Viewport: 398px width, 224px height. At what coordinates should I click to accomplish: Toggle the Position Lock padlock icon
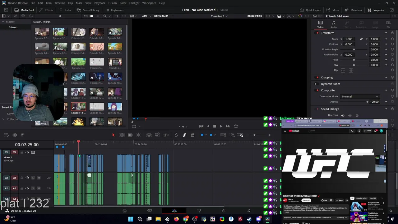click(192, 135)
